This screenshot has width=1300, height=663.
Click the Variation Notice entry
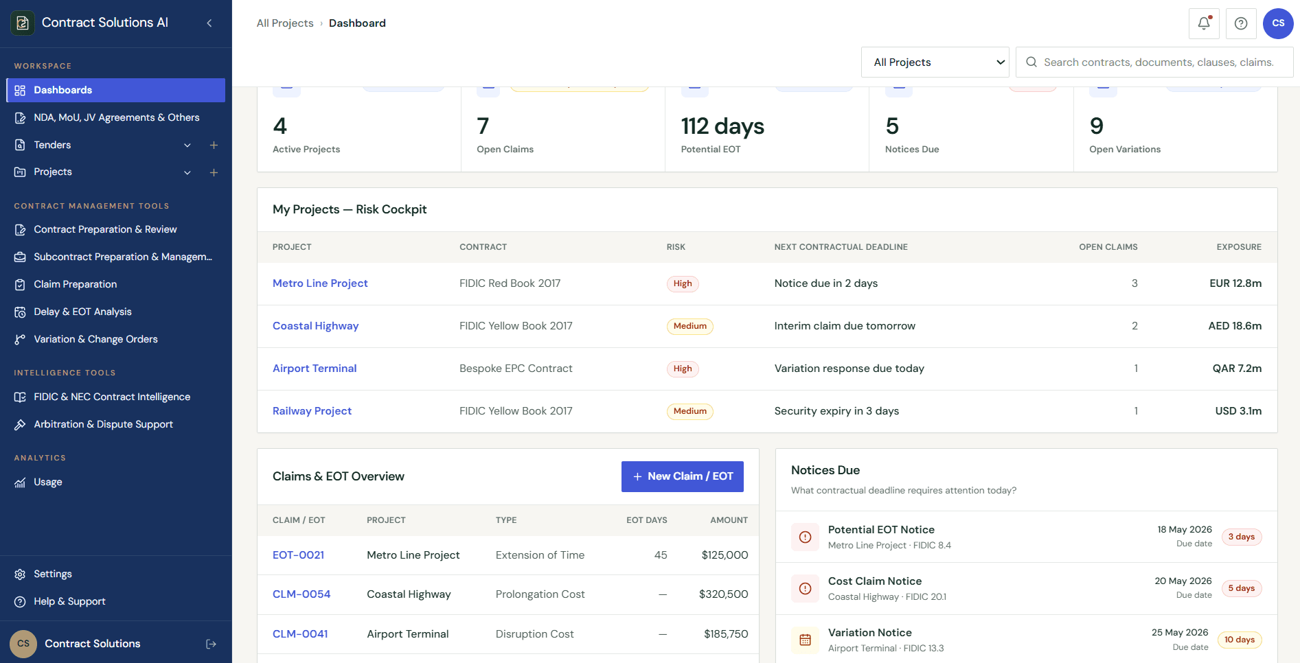pos(1026,640)
